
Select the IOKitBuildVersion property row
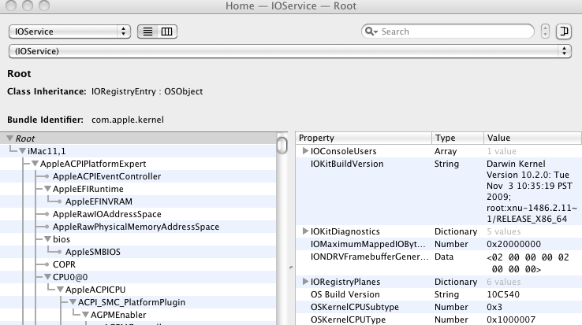point(438,191)
